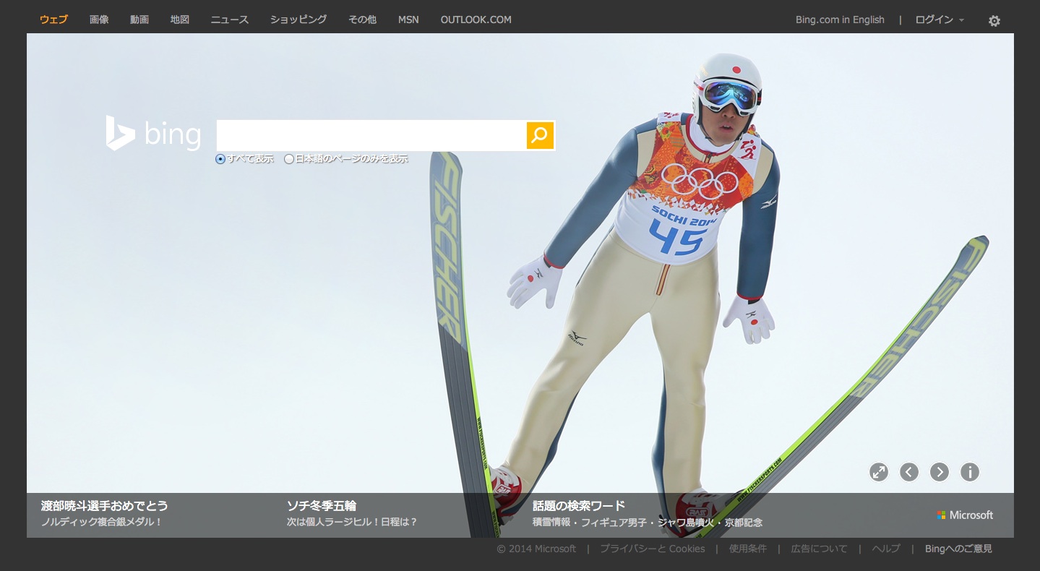The width and height of the screenshot is (1040, 571).
Task: Click inside the Bing search box
Action: coord(371,135)
